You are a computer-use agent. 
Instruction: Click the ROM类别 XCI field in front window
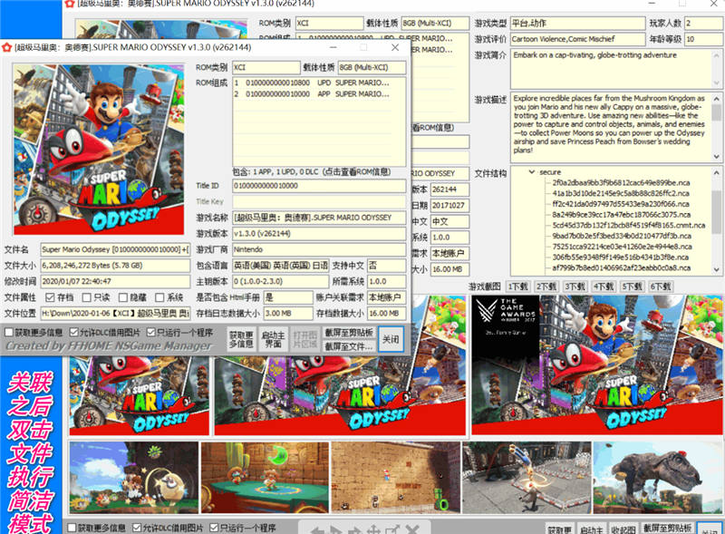[266, 68]
